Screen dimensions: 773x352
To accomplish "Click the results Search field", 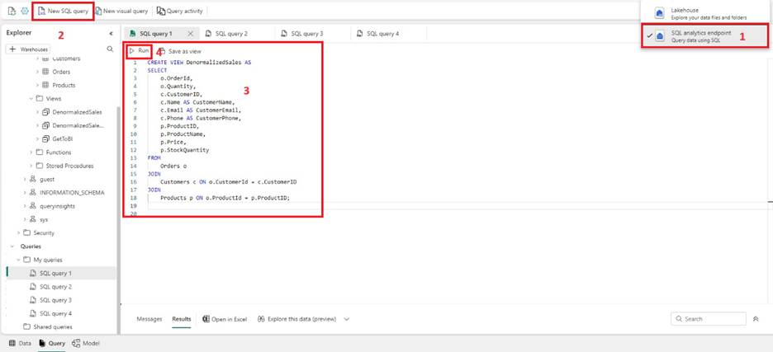I will click(709, 319).
